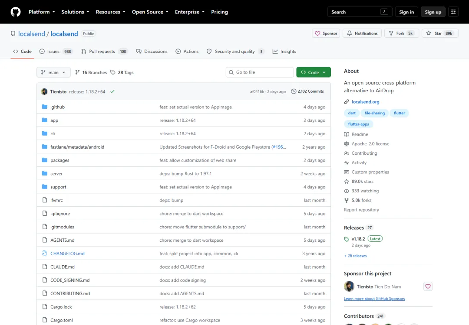469x325 pixels.
Task: Open the .github folder
Action: (x=57, y=107)
